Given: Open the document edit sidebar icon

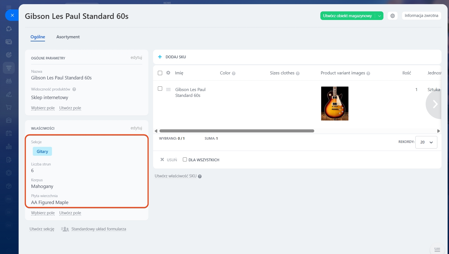Looking at the screenshot, I should [9, 160].
